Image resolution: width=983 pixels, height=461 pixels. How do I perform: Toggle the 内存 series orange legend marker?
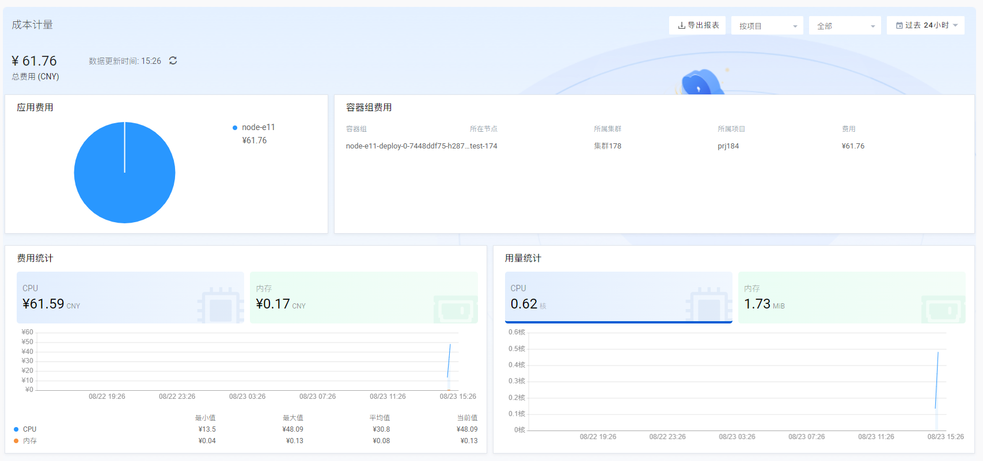[16, 441]
